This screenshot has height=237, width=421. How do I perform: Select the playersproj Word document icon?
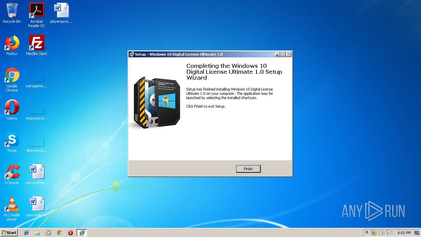click(x=61, y=13)
